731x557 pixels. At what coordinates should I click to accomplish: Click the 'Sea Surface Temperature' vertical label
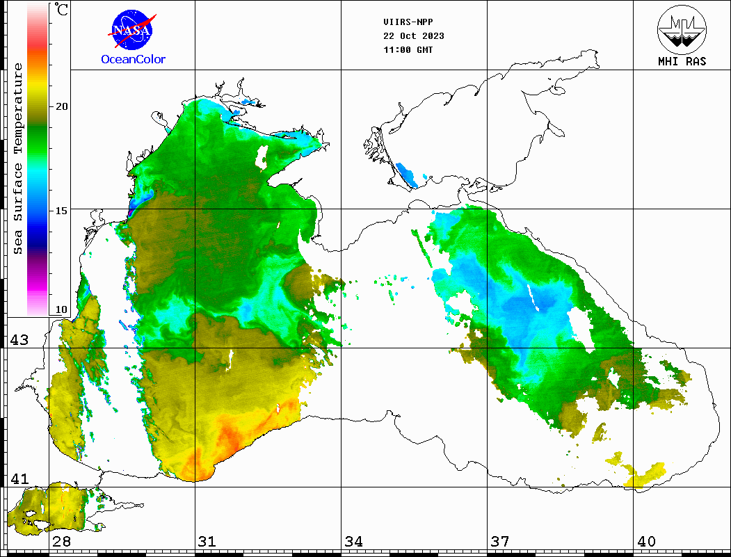[17, 159]
